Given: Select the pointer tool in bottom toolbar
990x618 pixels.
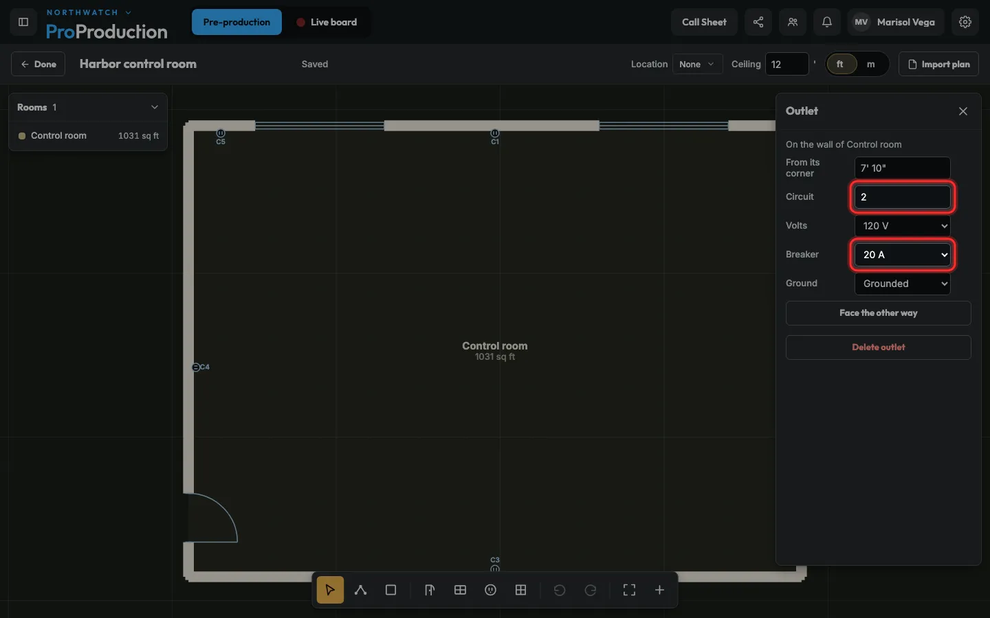Looking at the screenshot, I should pos(330,590).
